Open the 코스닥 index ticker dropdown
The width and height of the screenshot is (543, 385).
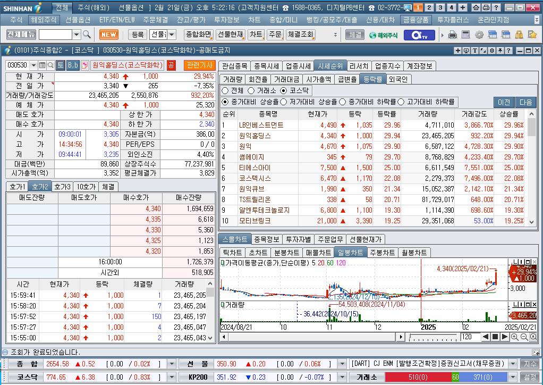point(172,377)
